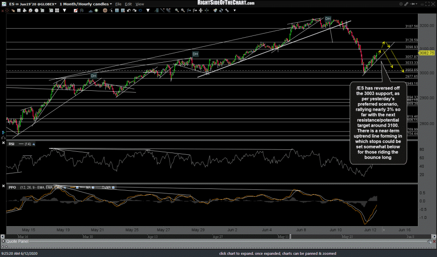Click the bar chart type icon

[82, 10]
